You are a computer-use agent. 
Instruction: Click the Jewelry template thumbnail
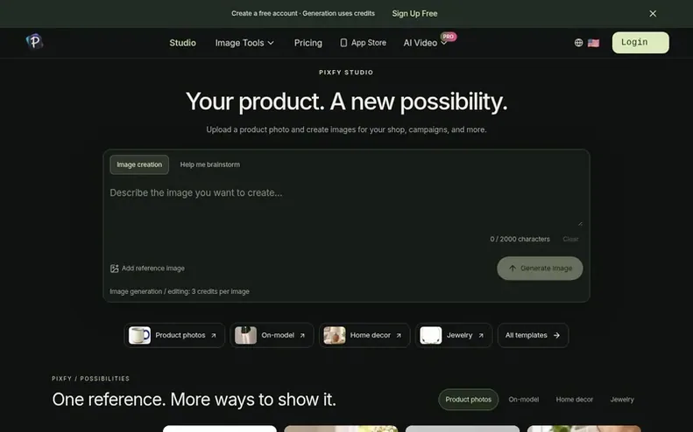click(430, 335)
